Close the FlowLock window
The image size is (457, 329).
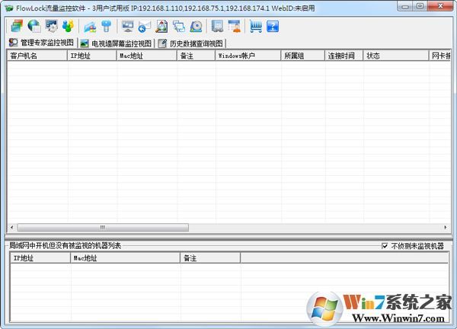coord(441,6)
